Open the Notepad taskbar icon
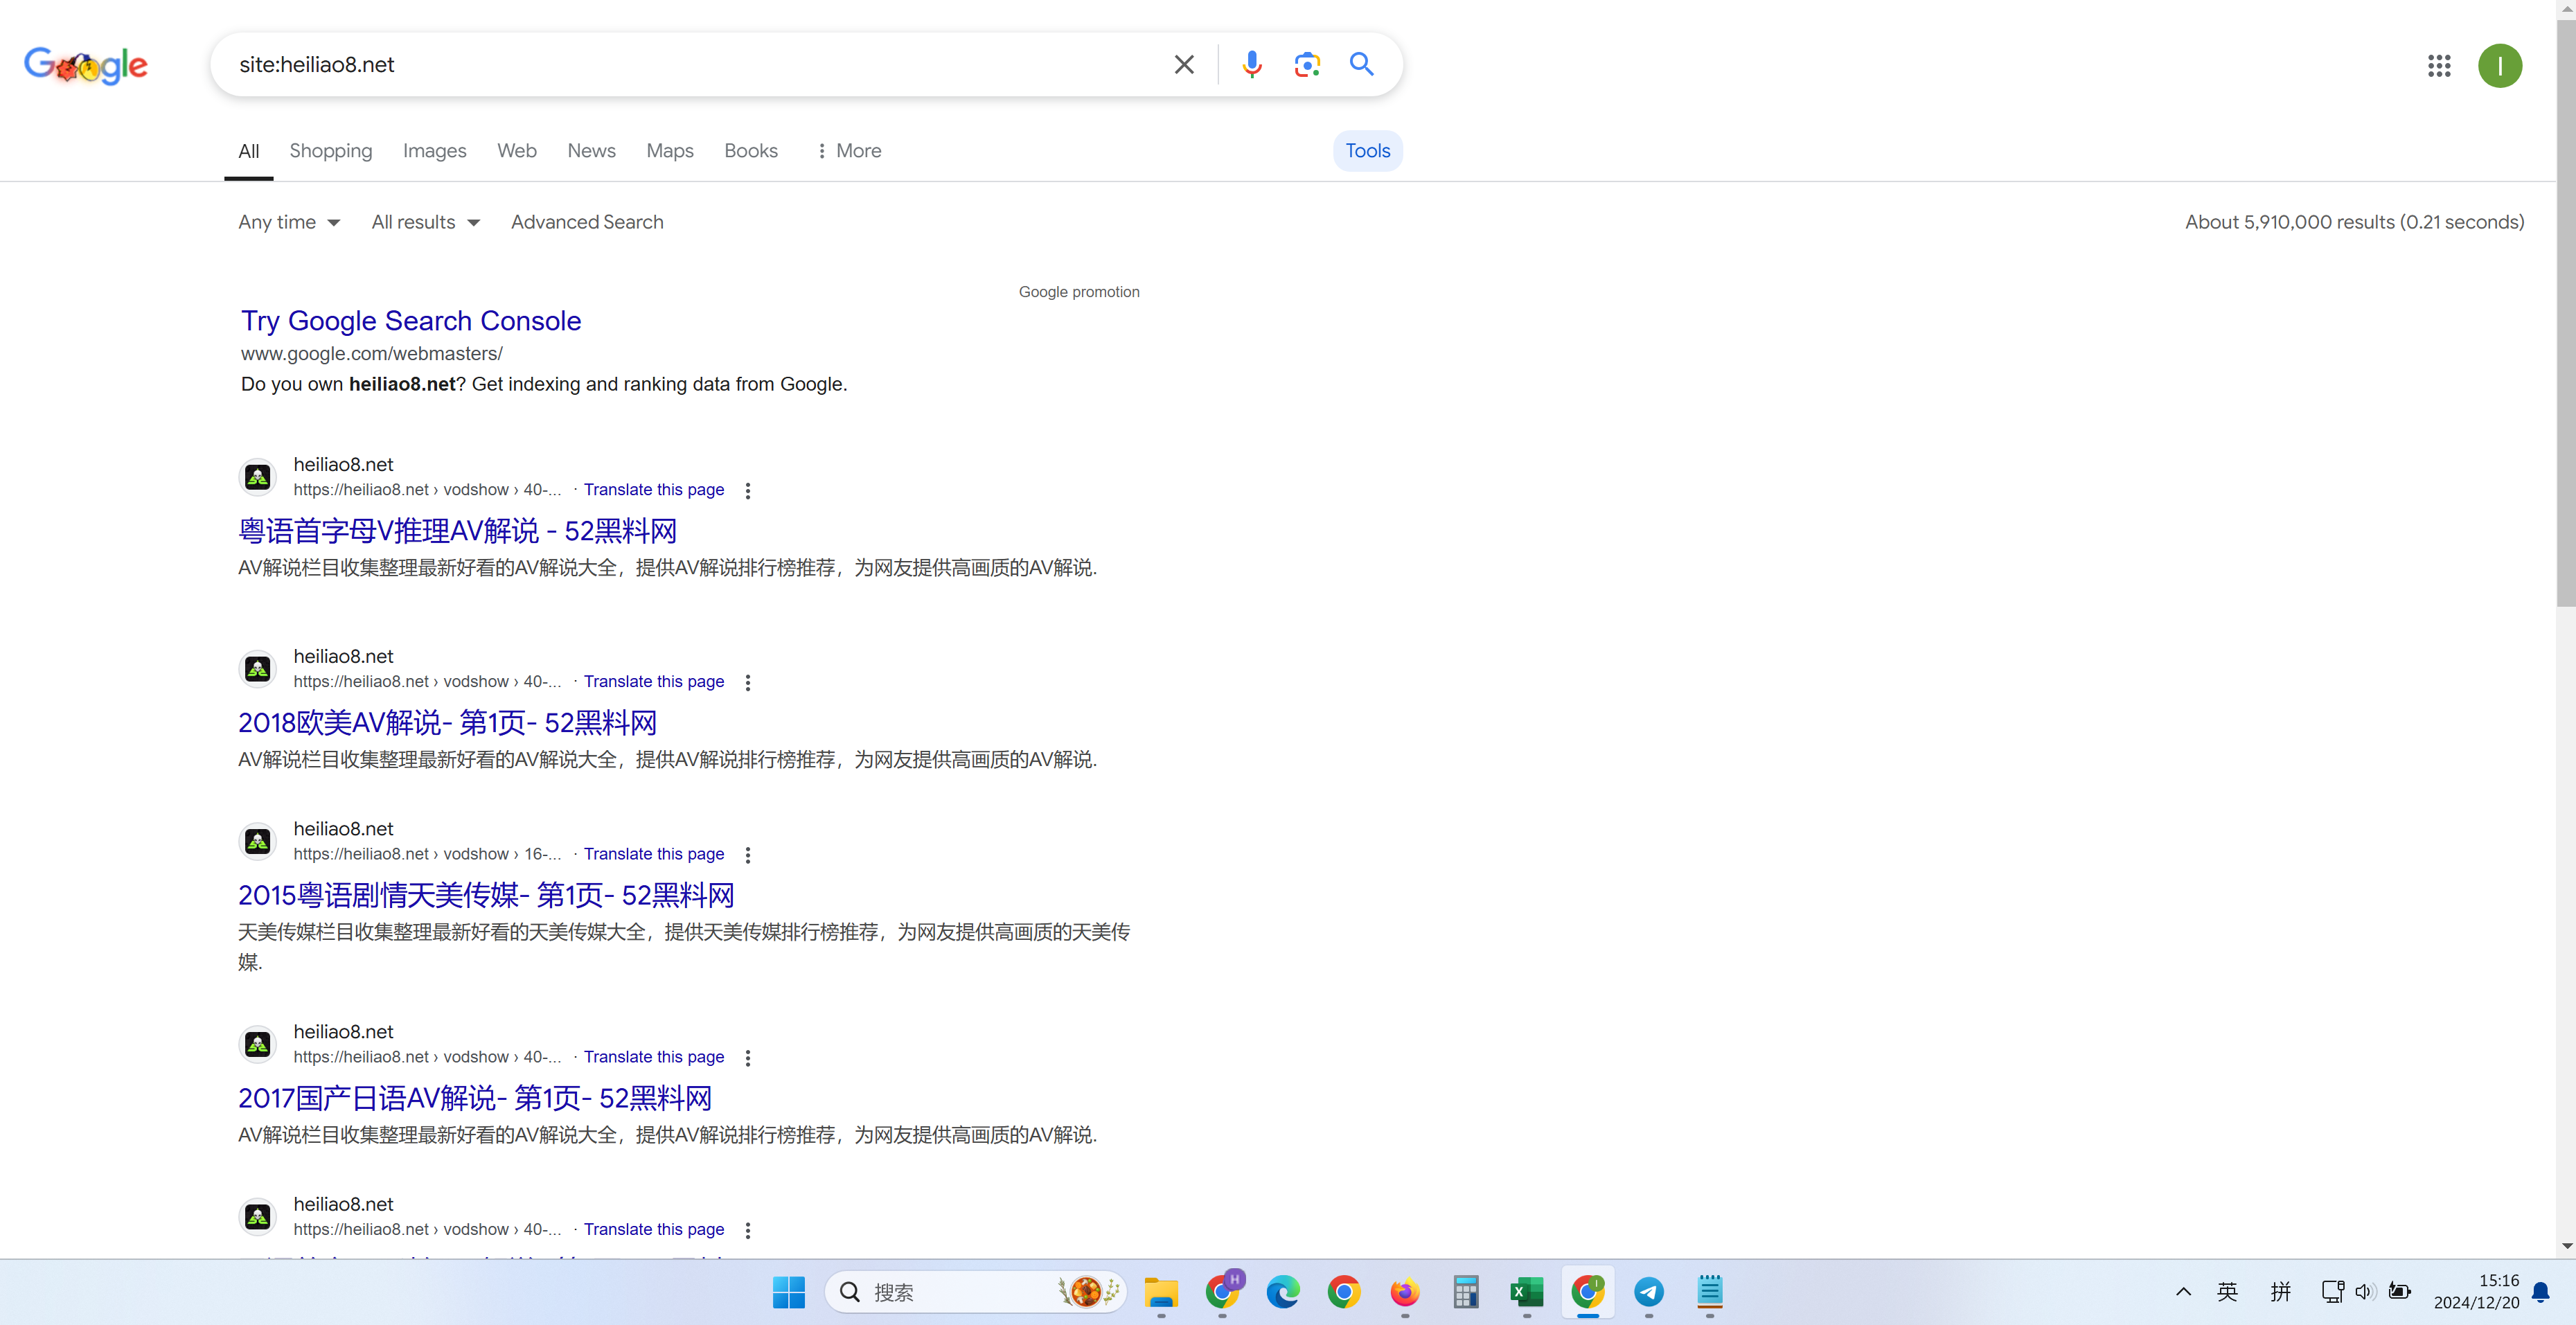This screenshot has height=1325, width=2576. pos(1710,1292)
